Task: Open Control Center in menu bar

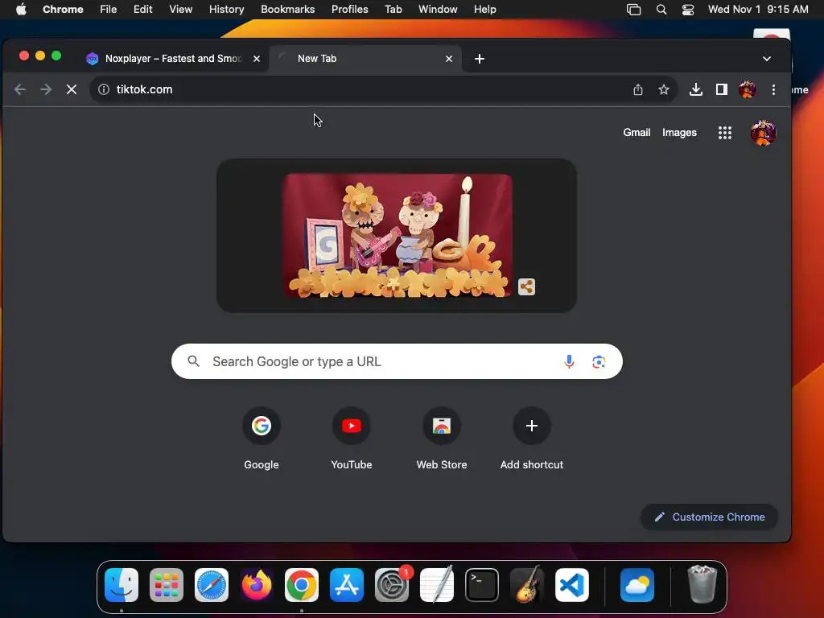Action: pos(688,10)
